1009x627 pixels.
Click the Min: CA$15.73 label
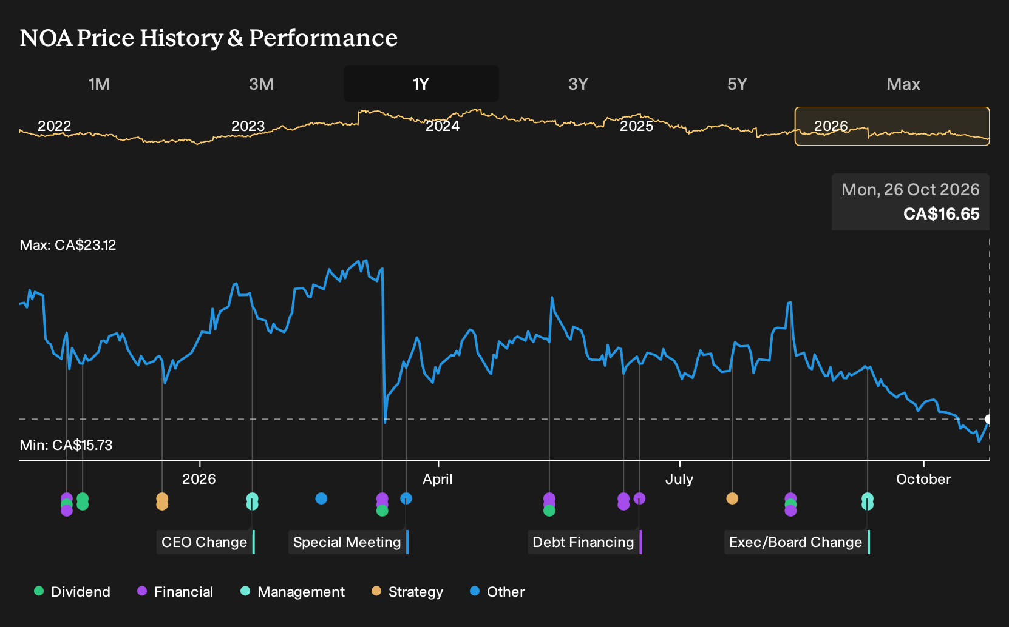(66, 445)
